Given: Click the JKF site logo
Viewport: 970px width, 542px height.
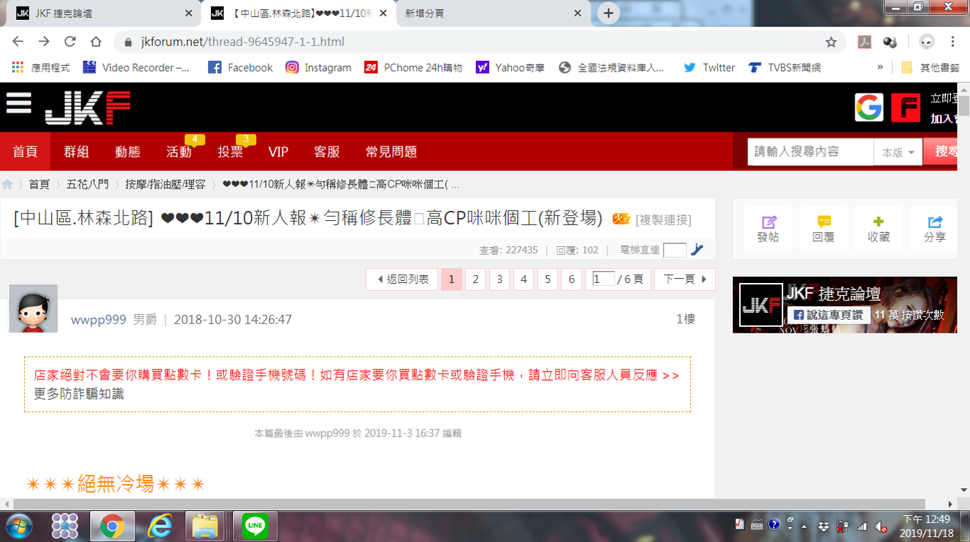Looking at the screenshot, I should tap(88, 108).
